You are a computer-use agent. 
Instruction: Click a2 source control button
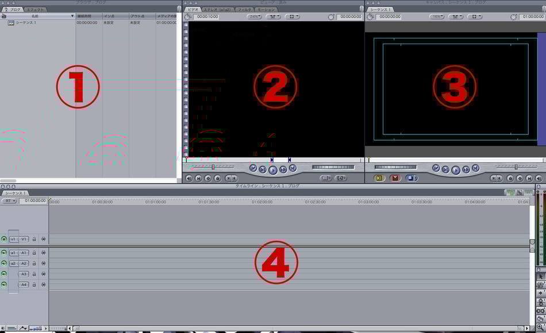(x=14, y=264)
